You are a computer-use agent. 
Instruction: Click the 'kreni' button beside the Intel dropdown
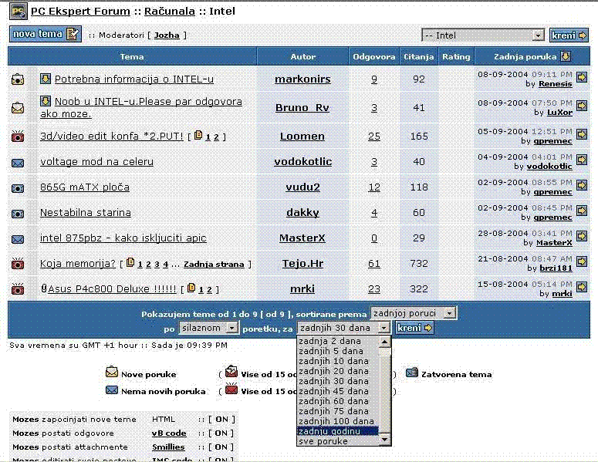tap(569, 35)
